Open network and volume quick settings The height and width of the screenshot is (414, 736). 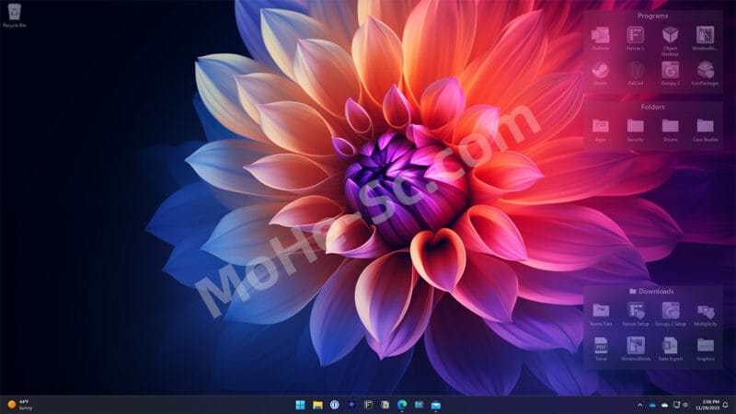680,405
